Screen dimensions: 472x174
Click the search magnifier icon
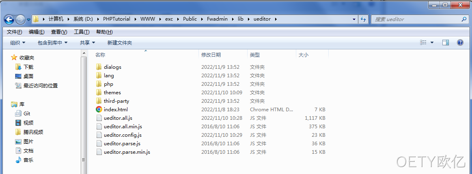464,19
